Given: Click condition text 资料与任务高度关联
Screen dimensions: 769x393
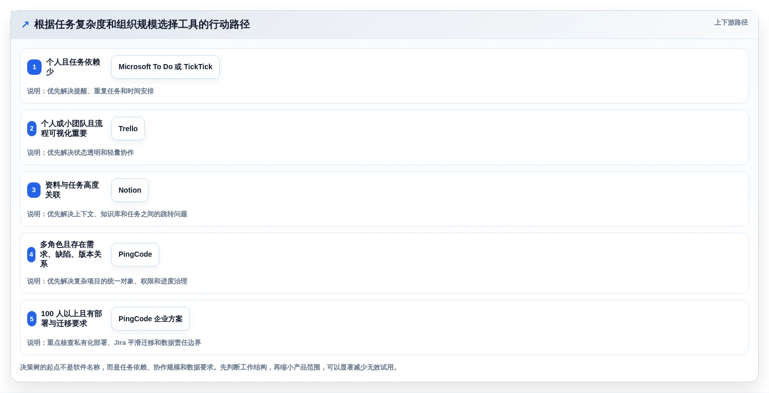Looking at the screenshot, I should [x=72, y=190].
